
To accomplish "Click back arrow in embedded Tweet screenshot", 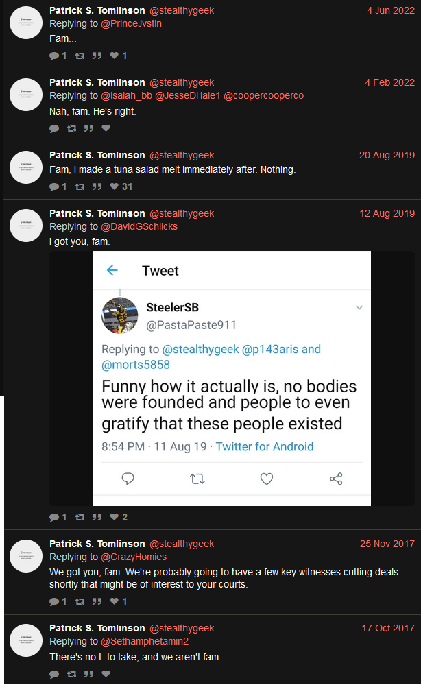I will 112,270.
